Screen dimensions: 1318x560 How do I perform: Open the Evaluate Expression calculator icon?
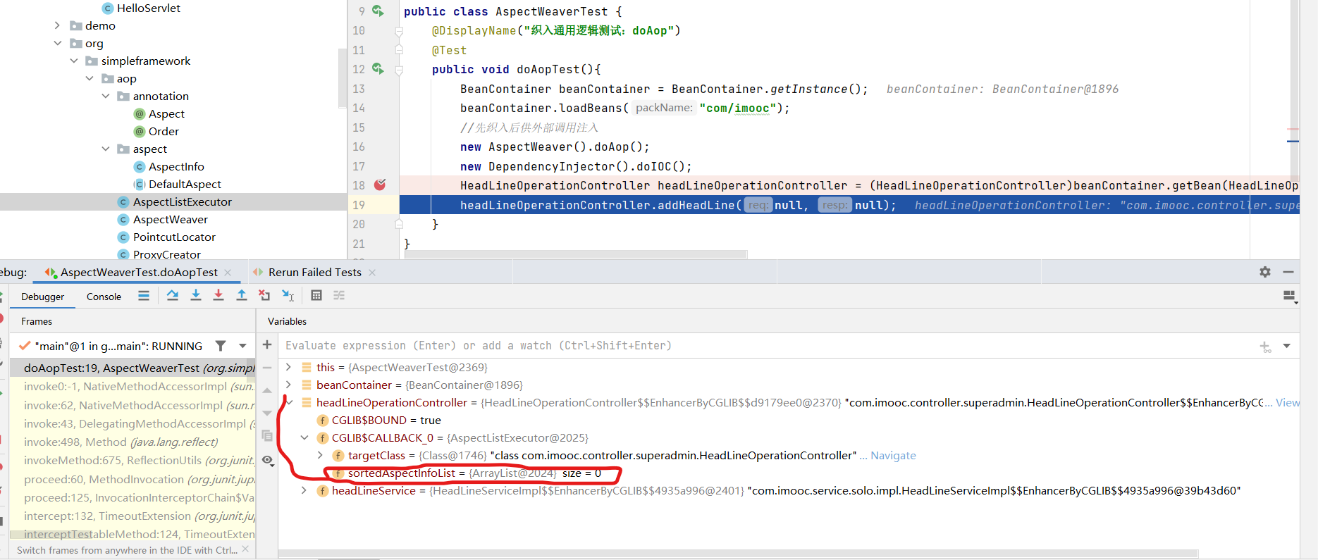click(316, 296)
